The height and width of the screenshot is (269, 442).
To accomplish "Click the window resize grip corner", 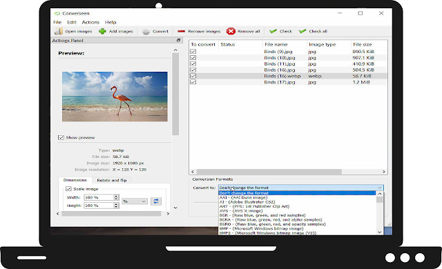I will click(390, 224).
